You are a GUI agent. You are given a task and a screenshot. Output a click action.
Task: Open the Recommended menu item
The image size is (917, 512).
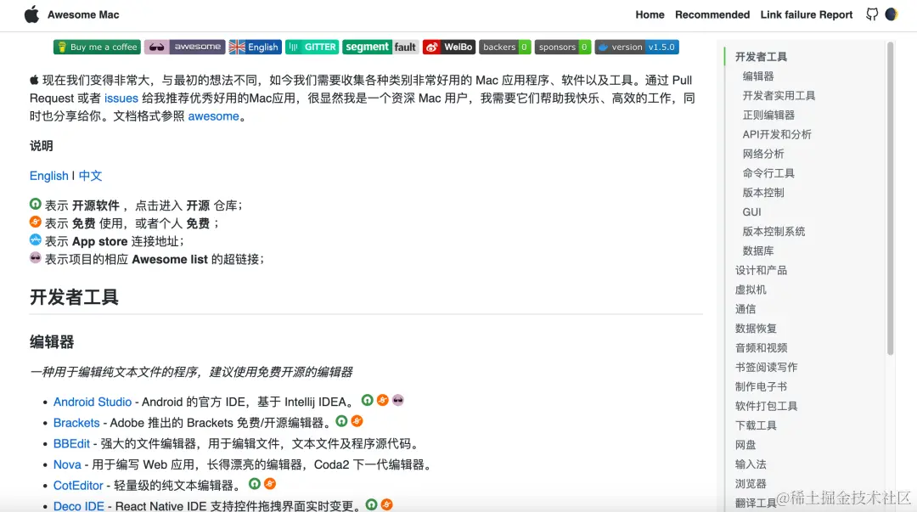[x=712, y=14]
